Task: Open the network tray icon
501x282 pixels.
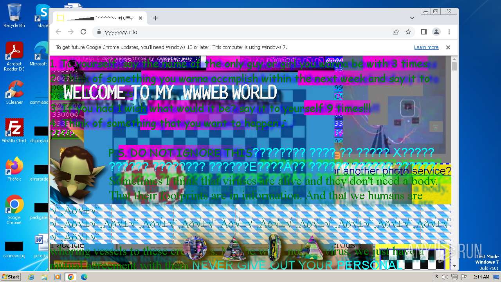Action: click(454, 277)
